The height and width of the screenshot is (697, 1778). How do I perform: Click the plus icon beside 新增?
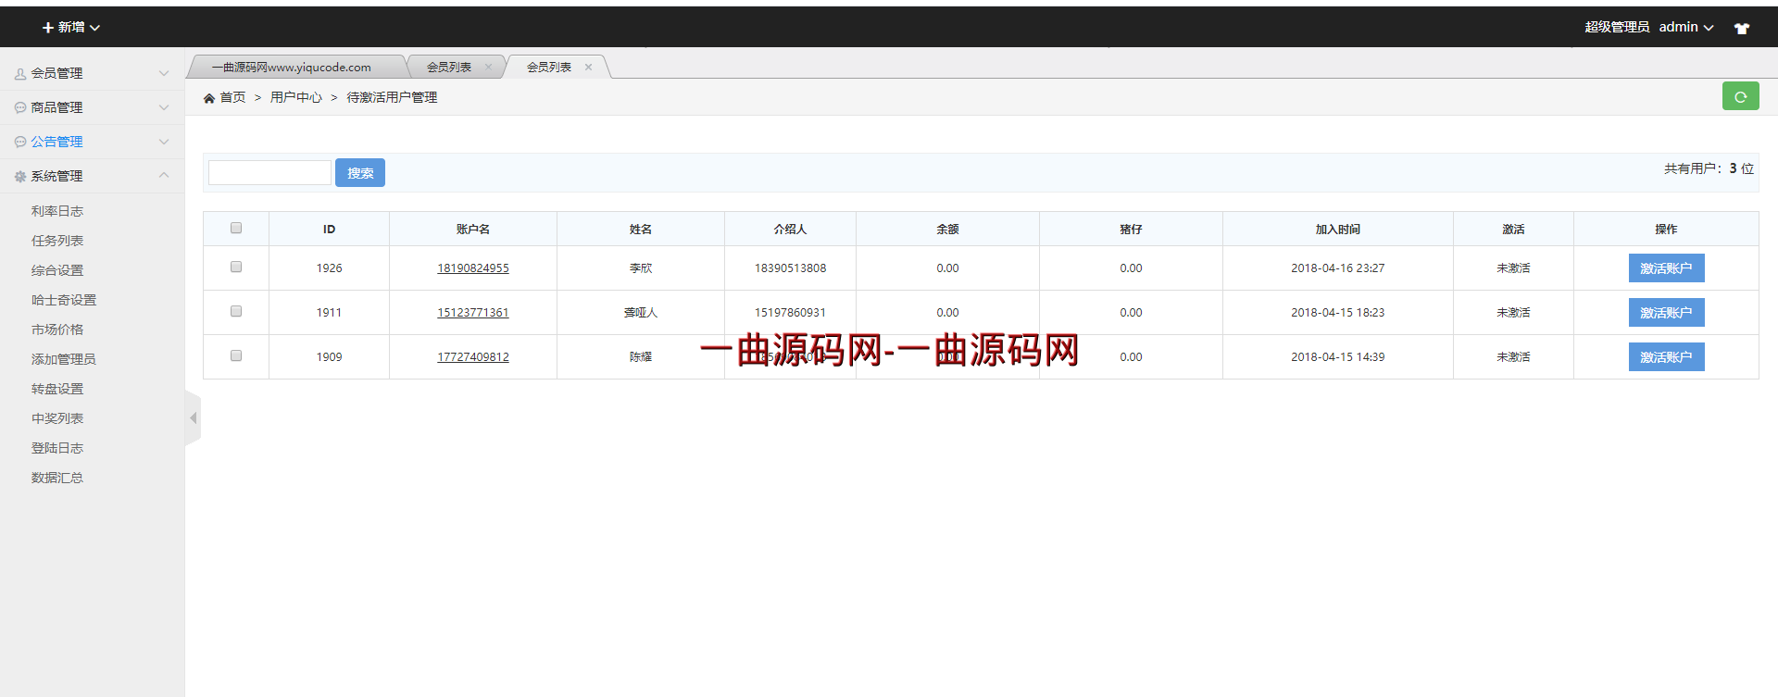pos(48,28)
